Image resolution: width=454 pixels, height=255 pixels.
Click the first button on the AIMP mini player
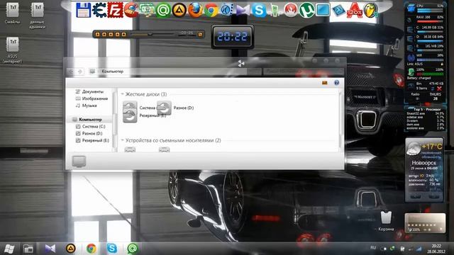(x=98, y=35)
